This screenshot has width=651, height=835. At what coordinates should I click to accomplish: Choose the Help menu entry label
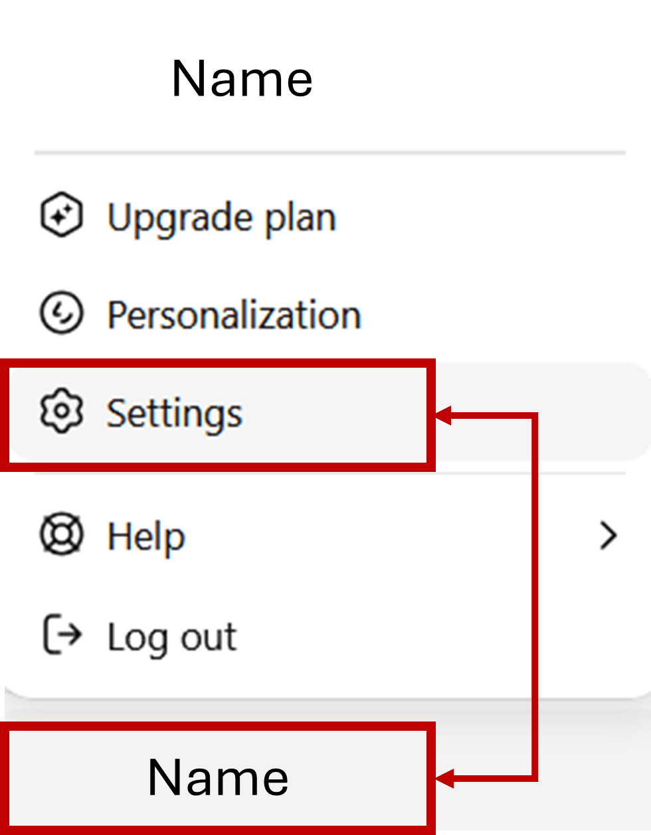tap(146, 536)
